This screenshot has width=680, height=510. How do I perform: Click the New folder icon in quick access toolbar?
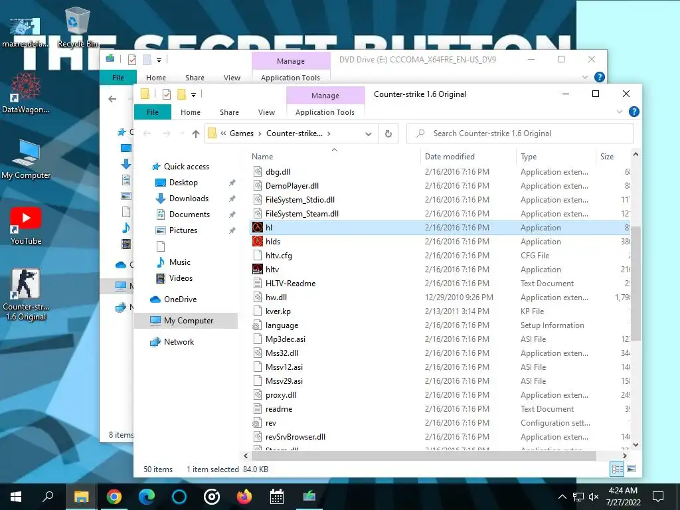(x=181, y=94)
